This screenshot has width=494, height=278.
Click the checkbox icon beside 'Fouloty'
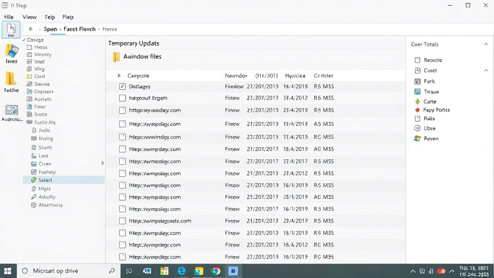pyautogui.click(x=34, y=172)
